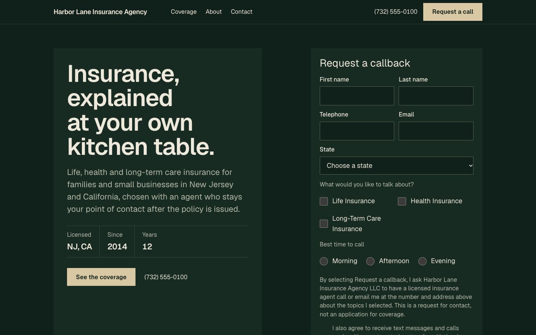Open the Coverage nav item

pyautogui.click(x=184, y=12)
